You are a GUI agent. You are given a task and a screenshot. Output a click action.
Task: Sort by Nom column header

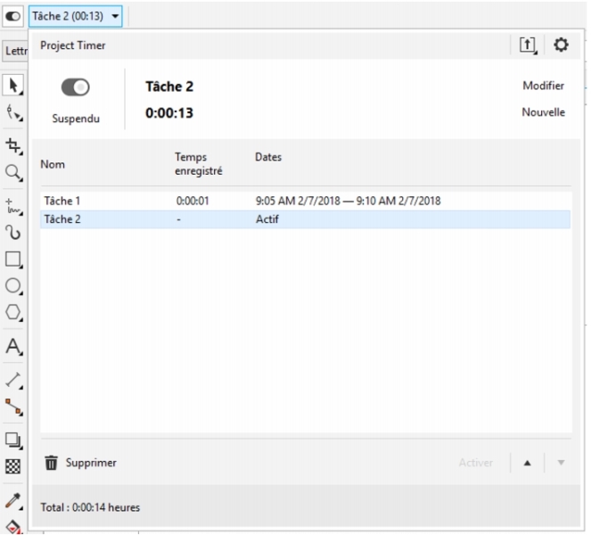[x=53, y=164]
